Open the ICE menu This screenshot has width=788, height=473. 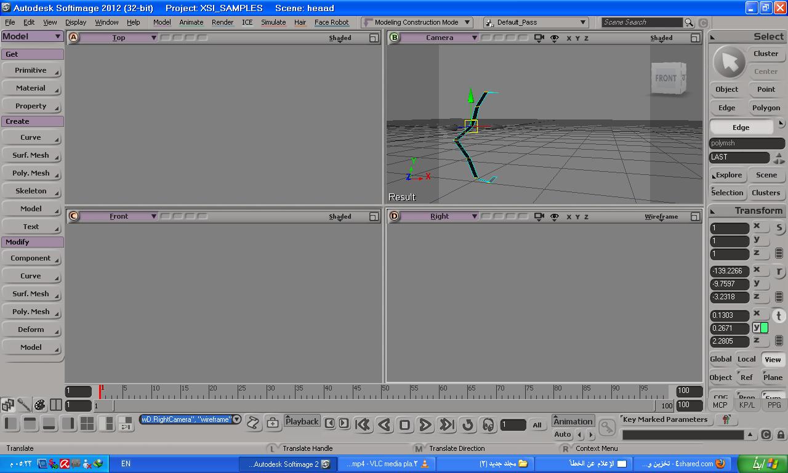point(247,22)
